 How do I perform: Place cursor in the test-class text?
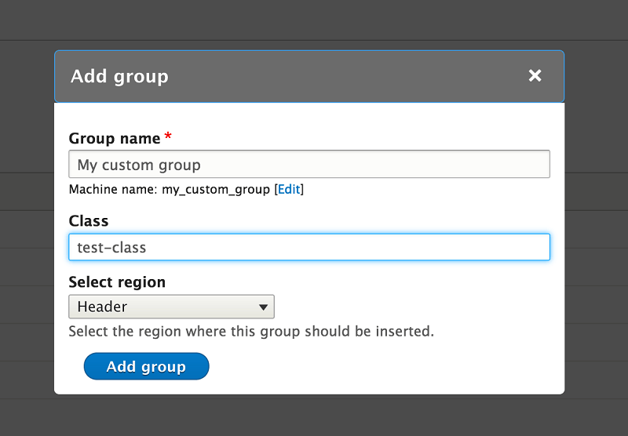[x=111, y=248]
